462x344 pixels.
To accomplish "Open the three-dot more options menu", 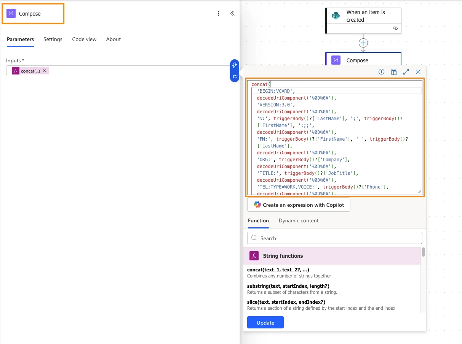I will coord(219,13).
